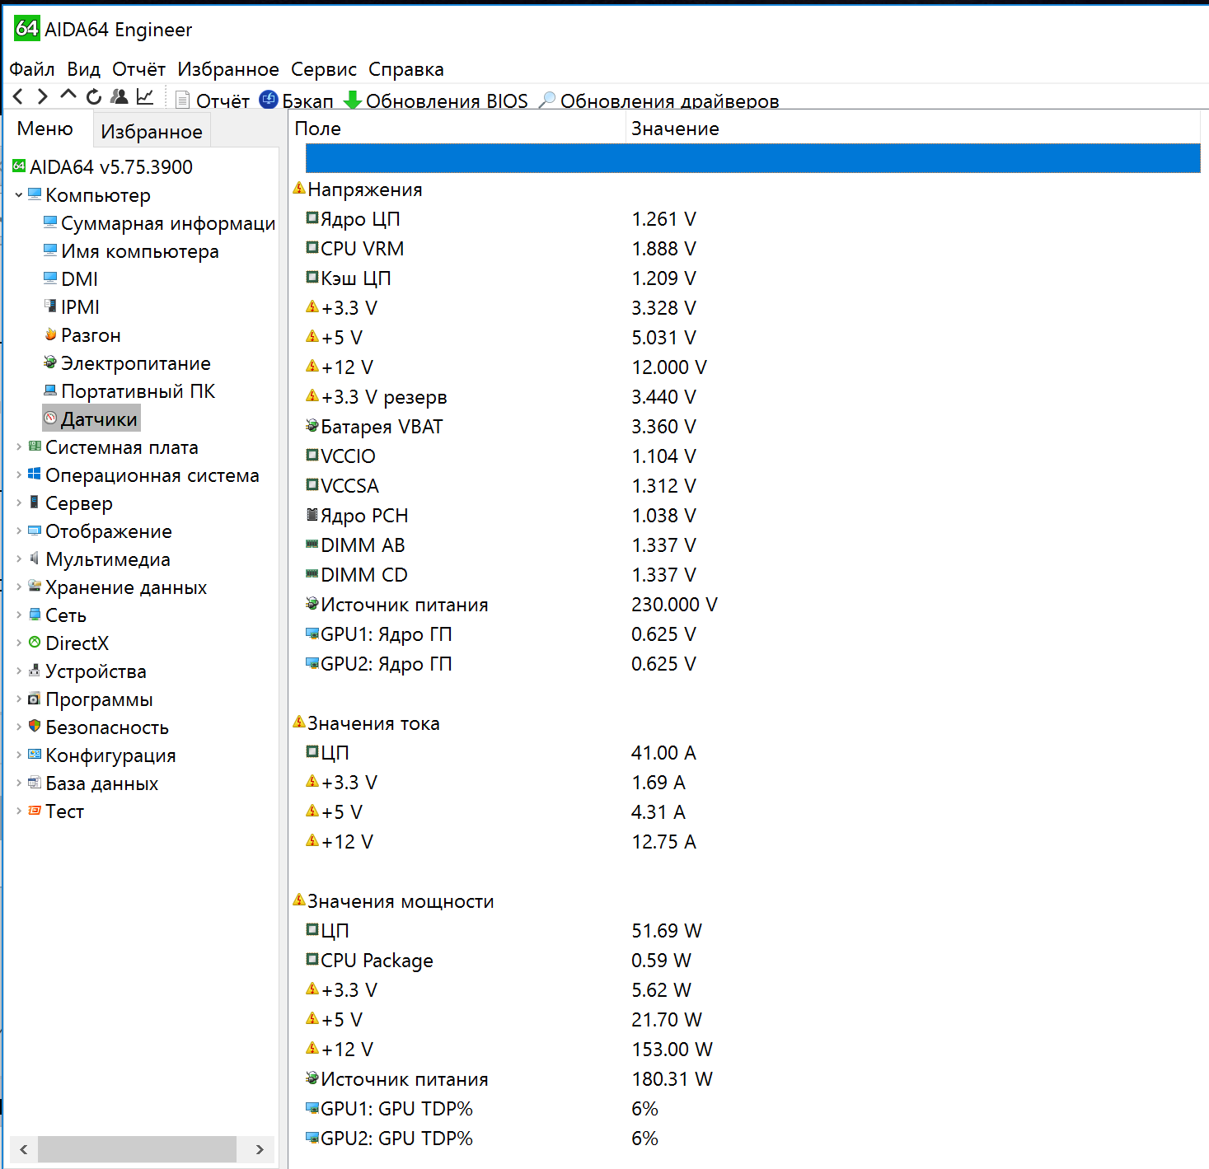Select the CPU Package power row
Screen dimensions: 1209x1169
pyautogui.click(x=745, y=960)
